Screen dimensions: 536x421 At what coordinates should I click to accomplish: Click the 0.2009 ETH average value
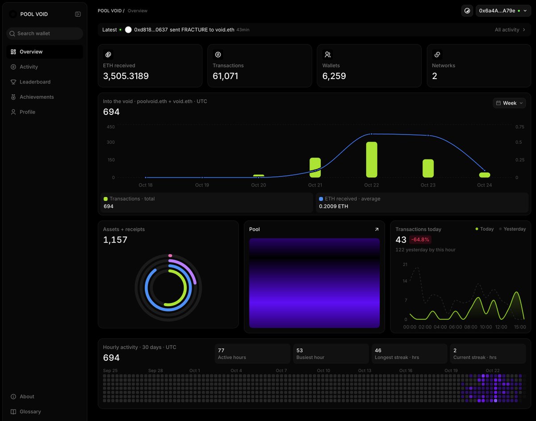[x=334, y=206]
